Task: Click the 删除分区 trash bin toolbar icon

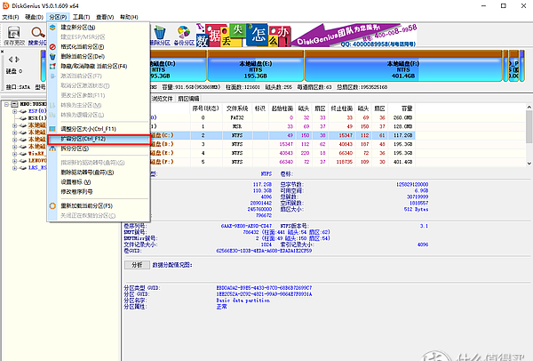Action: click(x=159, y=33)
